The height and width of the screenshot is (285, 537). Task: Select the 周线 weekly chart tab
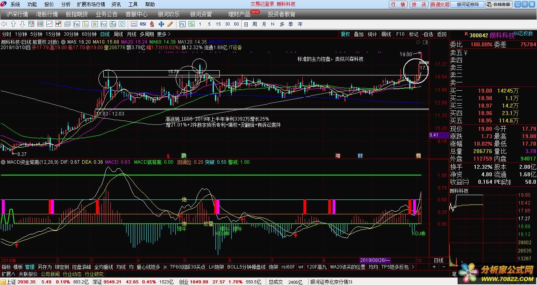(x=118, y=34)
